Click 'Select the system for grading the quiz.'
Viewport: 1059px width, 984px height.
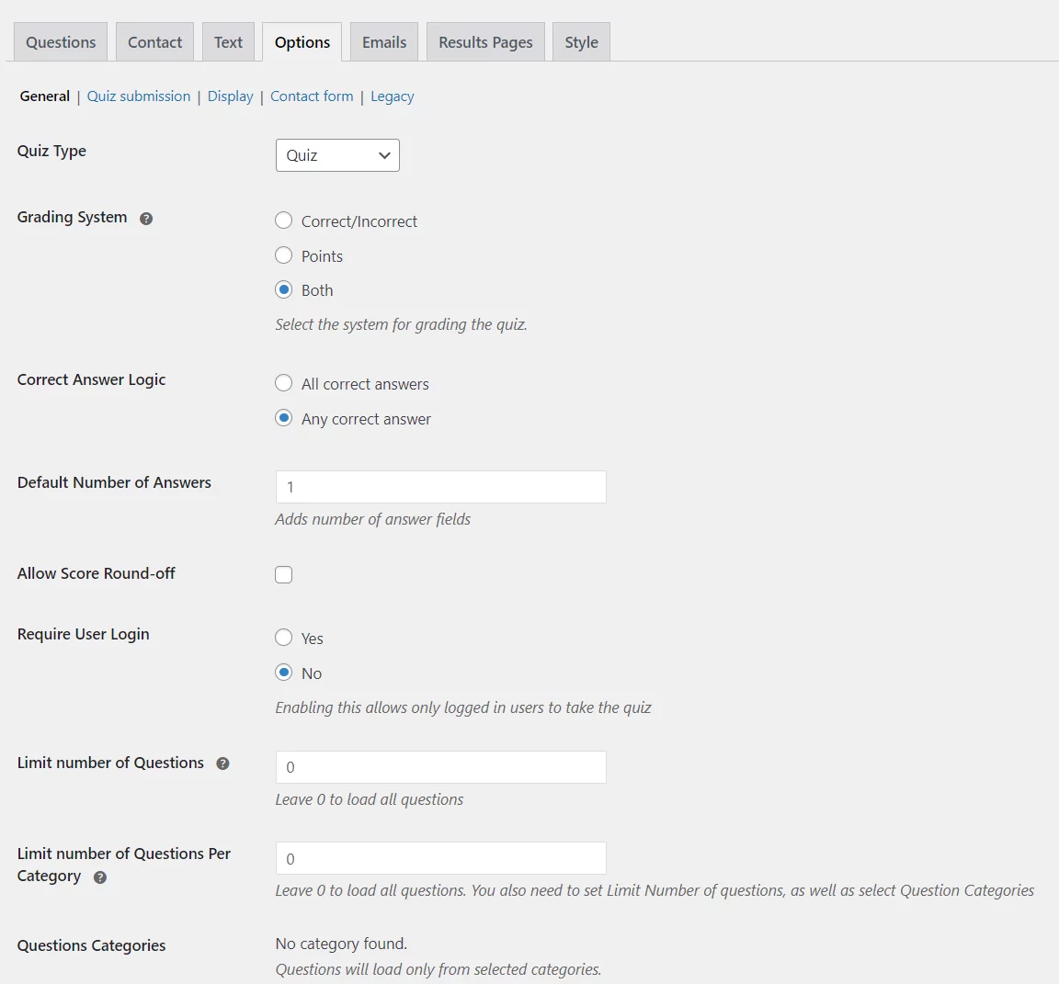click(401, 324)
